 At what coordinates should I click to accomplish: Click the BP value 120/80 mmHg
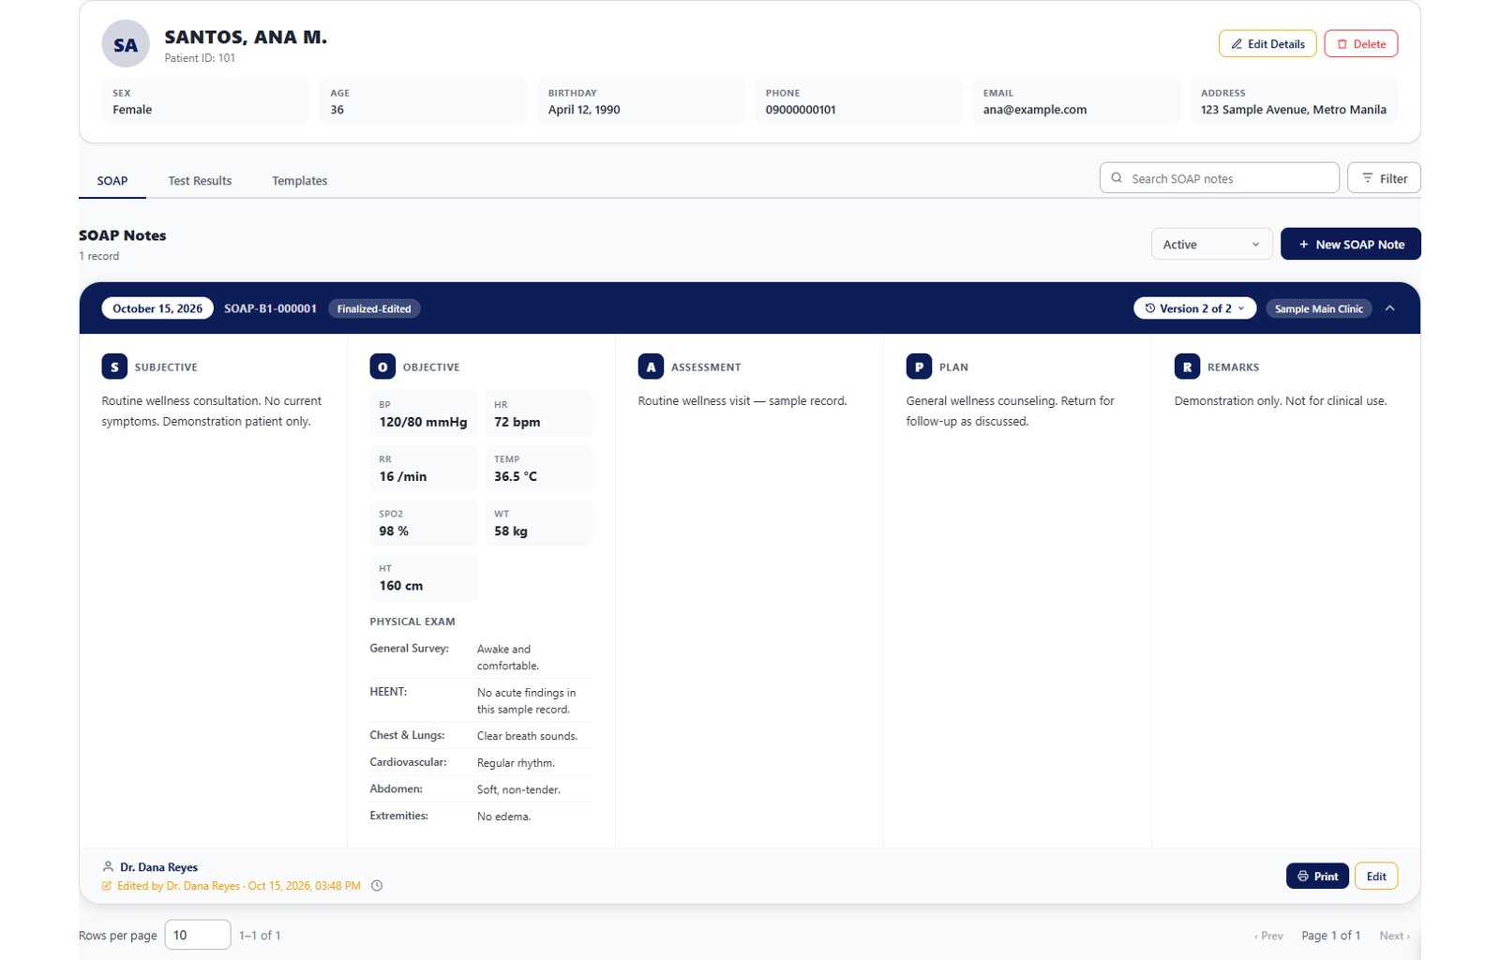(x=423, y=422)
